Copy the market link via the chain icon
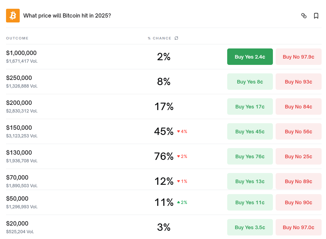This screenshot has height=239, width=326. (x=304, y=16)
